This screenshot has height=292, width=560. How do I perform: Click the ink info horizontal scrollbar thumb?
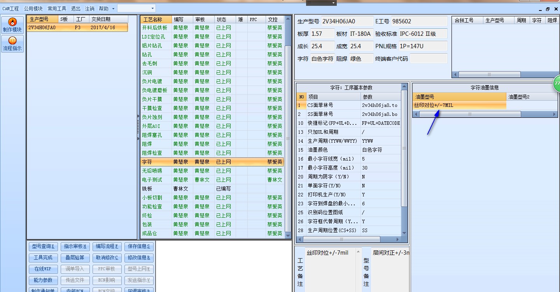(x=470, y=114)
